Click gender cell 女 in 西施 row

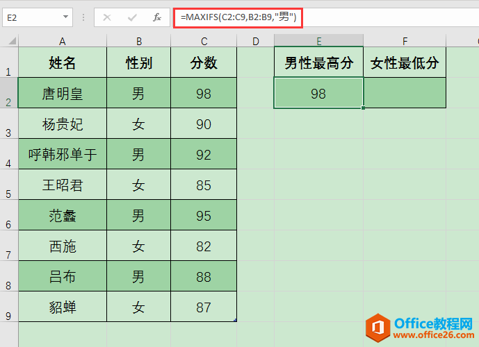[x=138, y=246]
